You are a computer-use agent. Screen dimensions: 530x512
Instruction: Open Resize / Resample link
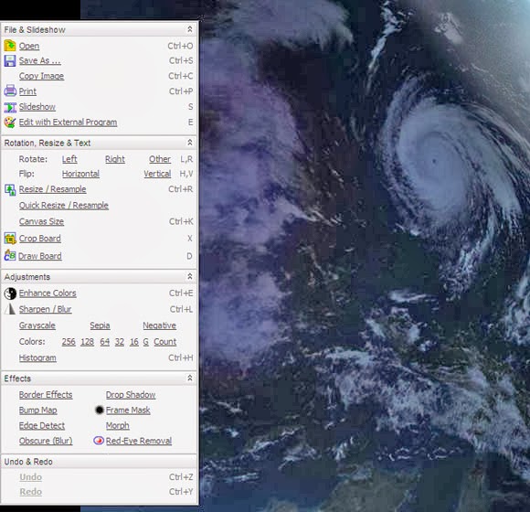52,189
